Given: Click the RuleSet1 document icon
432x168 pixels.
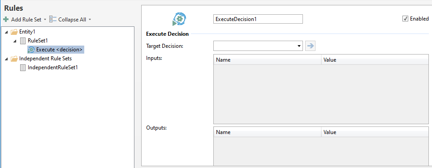Looking at the screenshot, I should pos(23,41).
